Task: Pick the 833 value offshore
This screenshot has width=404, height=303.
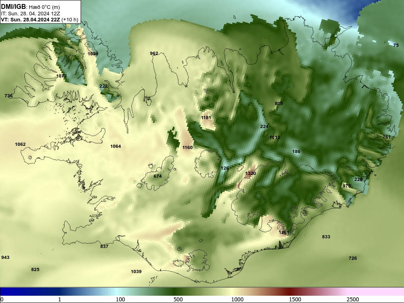Action: click(326, 236)
